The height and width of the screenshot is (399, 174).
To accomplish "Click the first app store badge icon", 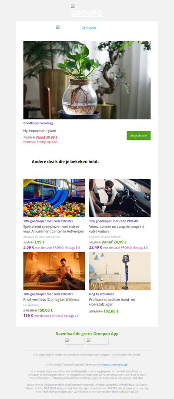I will coord(75,341).
